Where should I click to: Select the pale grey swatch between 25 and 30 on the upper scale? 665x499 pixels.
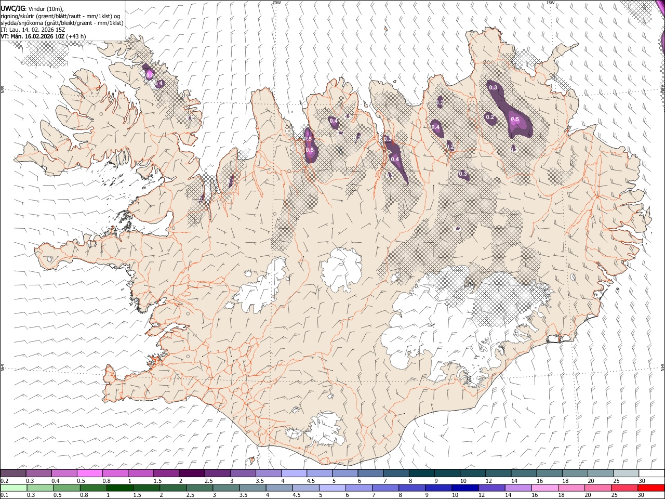click(626, 474)
